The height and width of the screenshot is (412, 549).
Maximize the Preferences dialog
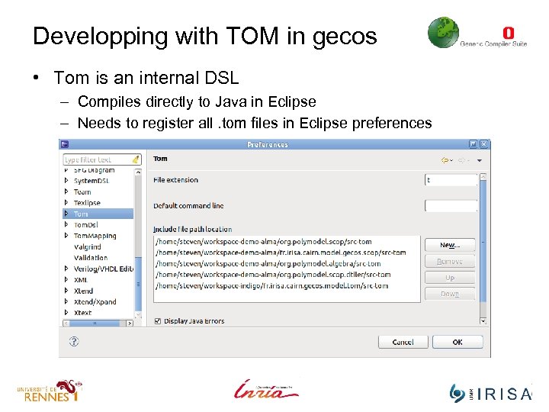tap(473, 144)
